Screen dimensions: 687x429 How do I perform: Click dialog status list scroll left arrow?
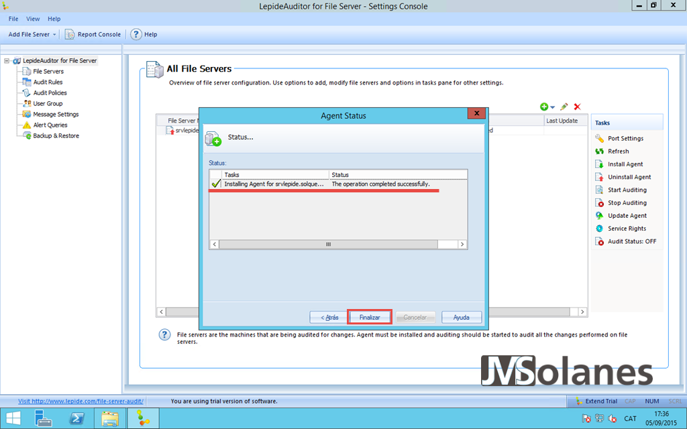pyautogui.click(x=214, y=244)
